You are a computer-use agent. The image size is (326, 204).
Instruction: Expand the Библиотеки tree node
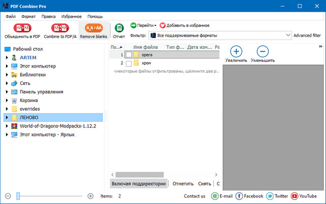tap(7, 75)
